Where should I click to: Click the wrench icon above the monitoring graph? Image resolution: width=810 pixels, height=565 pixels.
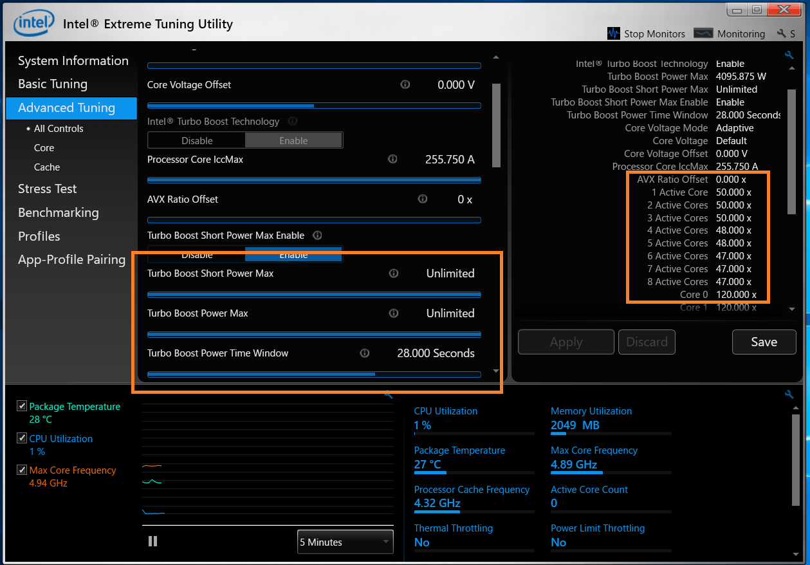tap(389, 394)
